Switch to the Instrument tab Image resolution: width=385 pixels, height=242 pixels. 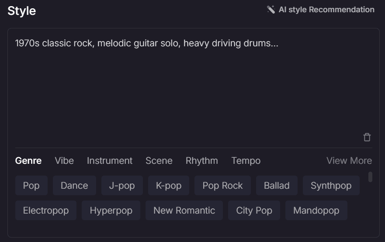pyautogui.click(x=110, y=161)
